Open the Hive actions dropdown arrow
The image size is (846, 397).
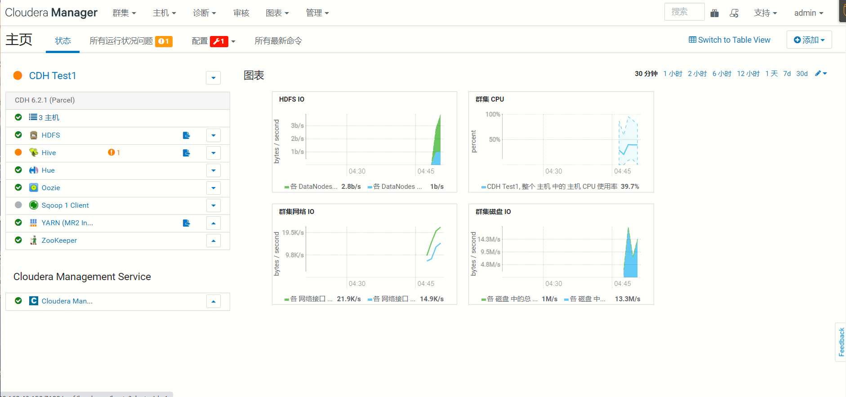(x=214, y=153)
